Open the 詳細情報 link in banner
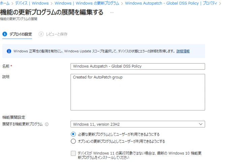Viewport: 225px width, 167px height. click(183, 51)
